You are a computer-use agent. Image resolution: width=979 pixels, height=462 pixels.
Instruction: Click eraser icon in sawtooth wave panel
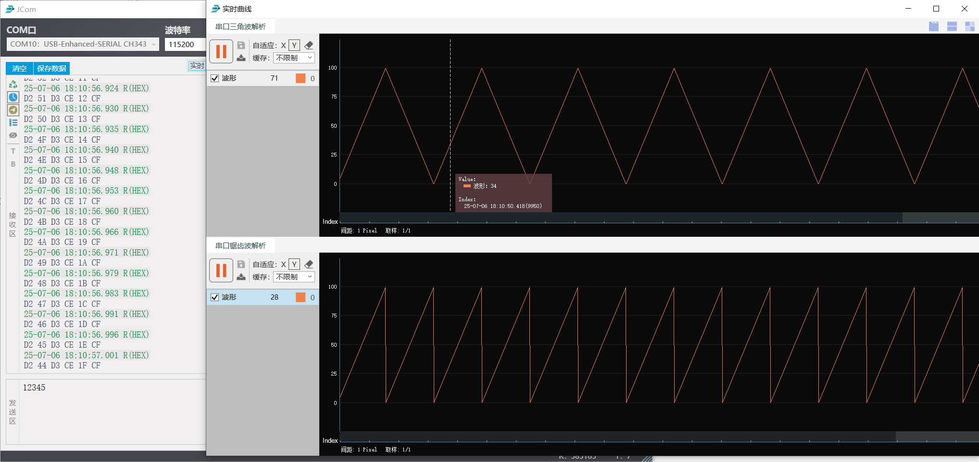point(309,264)
